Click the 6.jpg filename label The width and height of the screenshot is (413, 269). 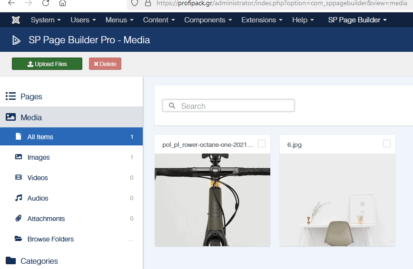click(295, 145)
